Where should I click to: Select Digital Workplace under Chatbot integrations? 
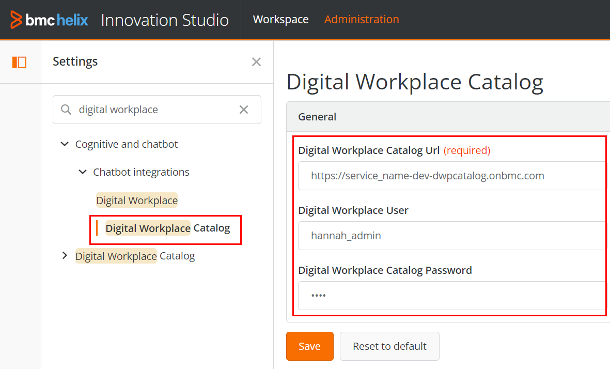(137, 200)
